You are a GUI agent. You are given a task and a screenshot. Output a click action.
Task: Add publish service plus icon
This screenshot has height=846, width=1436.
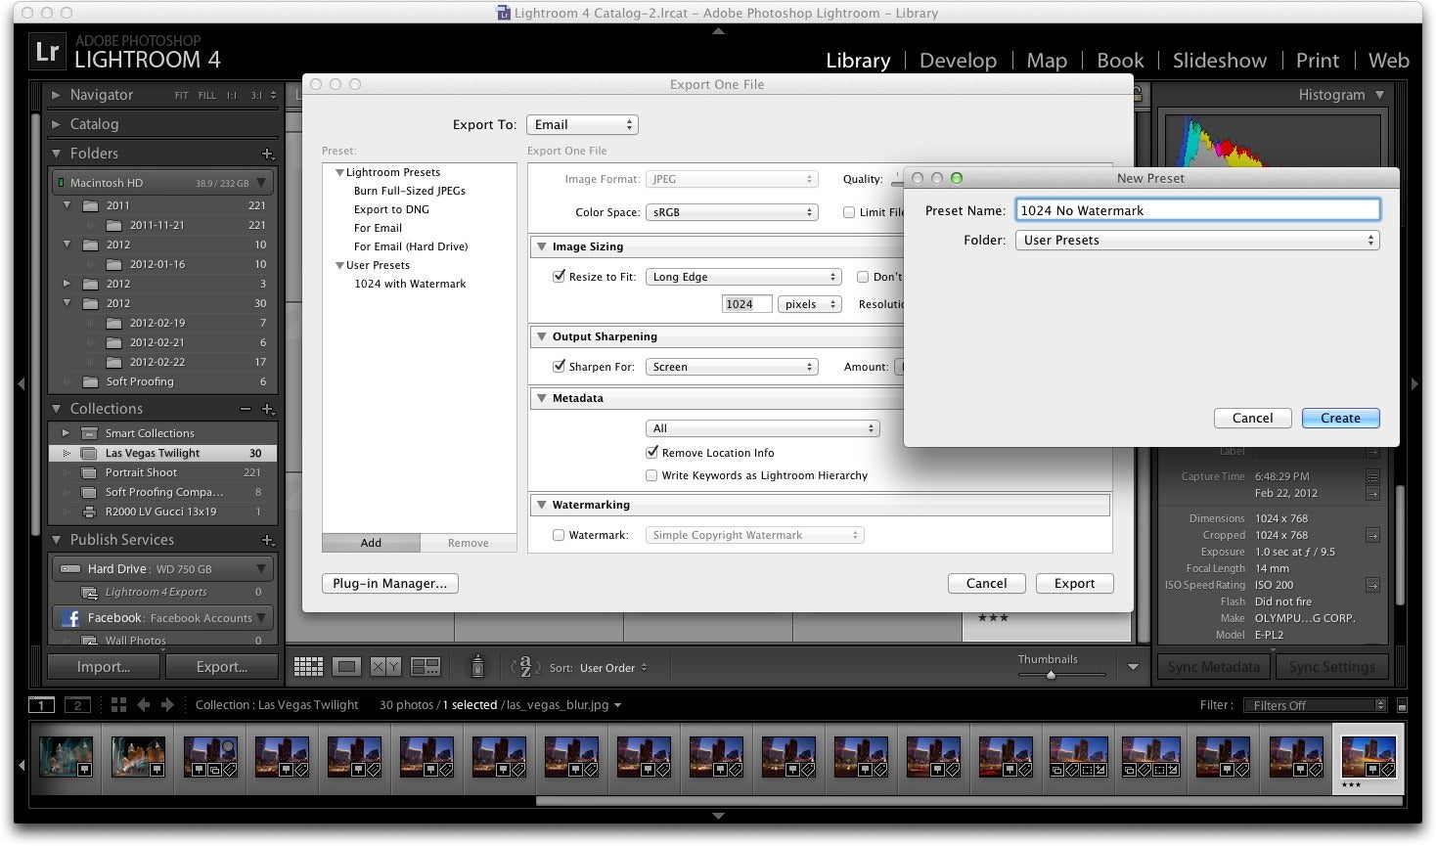[x=267, y=540]
